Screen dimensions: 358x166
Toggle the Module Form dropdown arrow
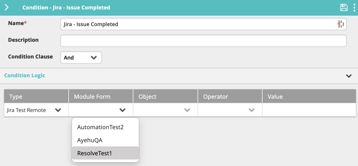click(122, 110)
